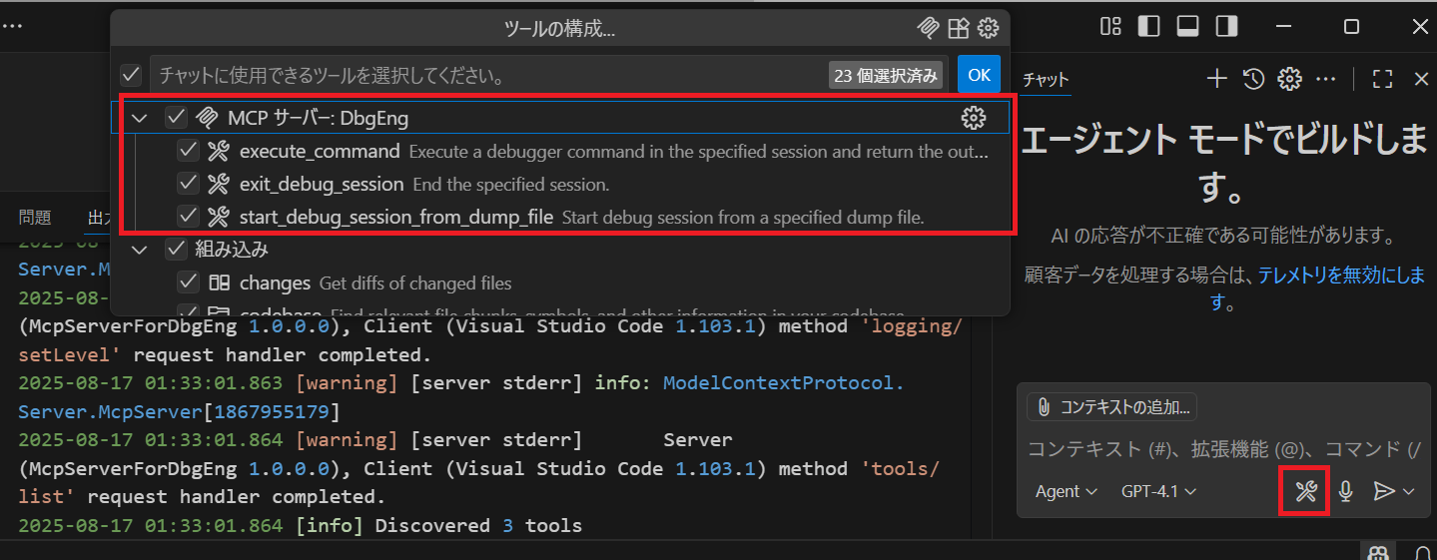This screenshot has height=560, width=1437.
Task: Switch to the 問題 panel tab
Action: (x=35, y=217)
